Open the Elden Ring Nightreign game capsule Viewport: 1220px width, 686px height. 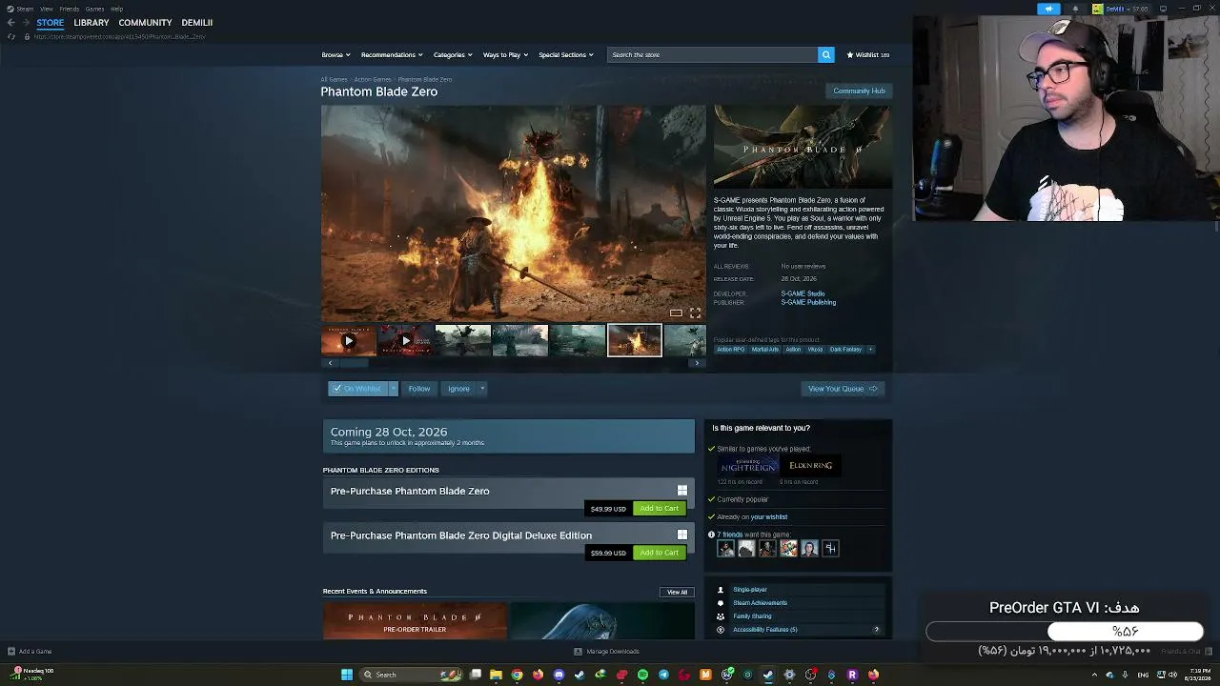pyautogui.click(x=748, y=466)
